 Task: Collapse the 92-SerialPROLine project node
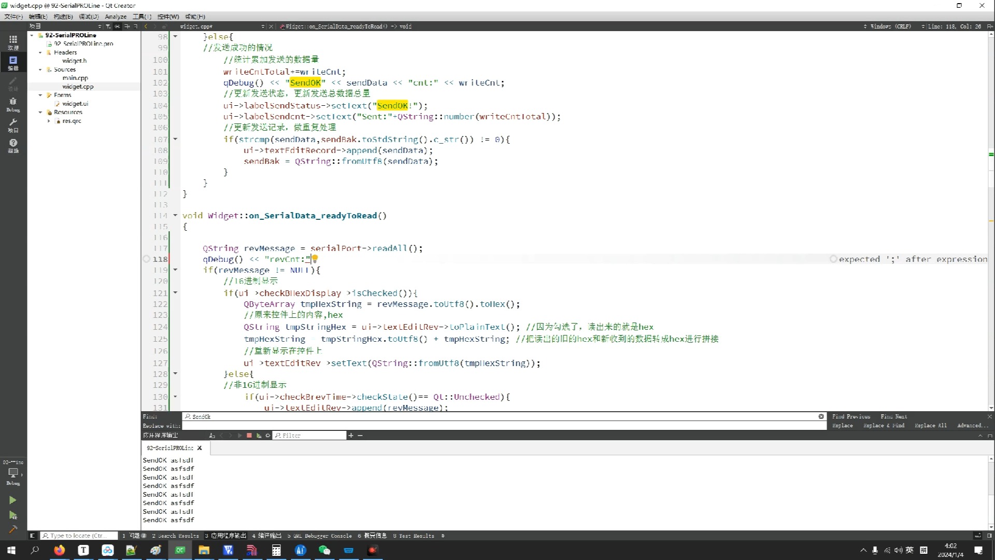coord(32,35)
